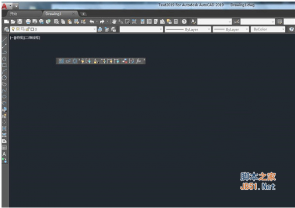
Task: Click the viewport controls label
Action: [25, 38]
